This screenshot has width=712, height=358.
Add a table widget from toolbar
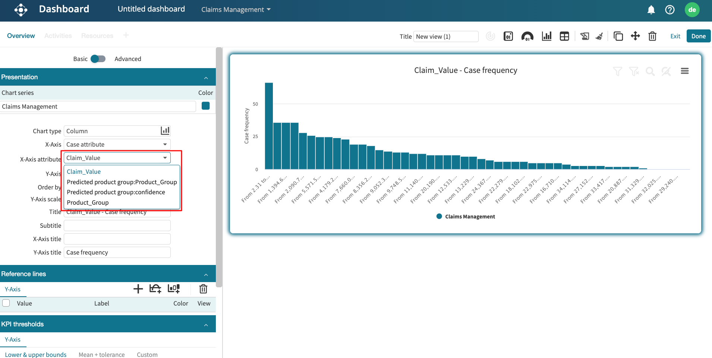[564, 36]
